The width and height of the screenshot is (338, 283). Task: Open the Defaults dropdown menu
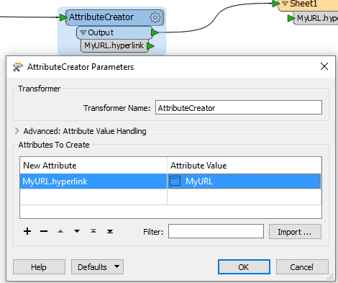[x=97, y=266]
